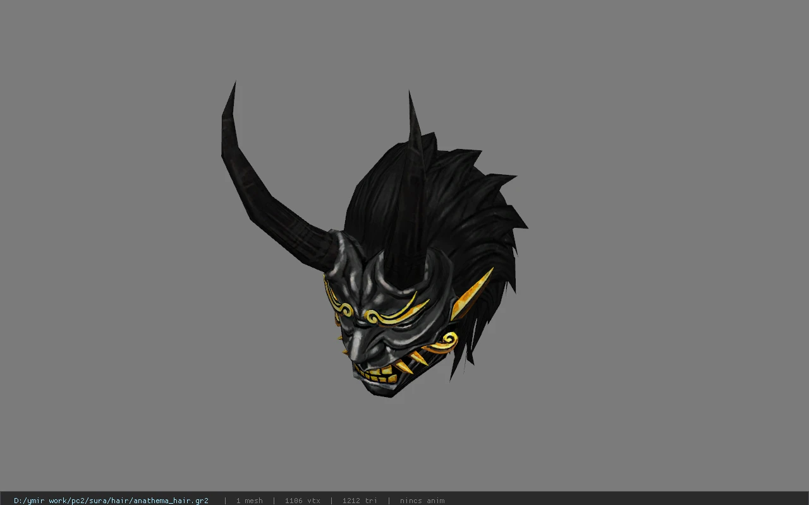This screenshot has width=809, height=505.
Task: Select the demon mask model in the viewport
Action: pyautogui.click(x=374, y=240)
